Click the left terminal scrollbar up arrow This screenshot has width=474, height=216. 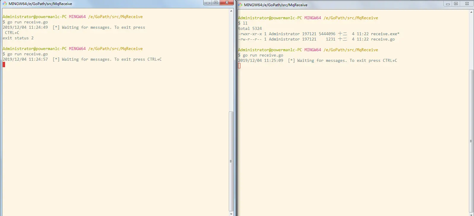231,11
